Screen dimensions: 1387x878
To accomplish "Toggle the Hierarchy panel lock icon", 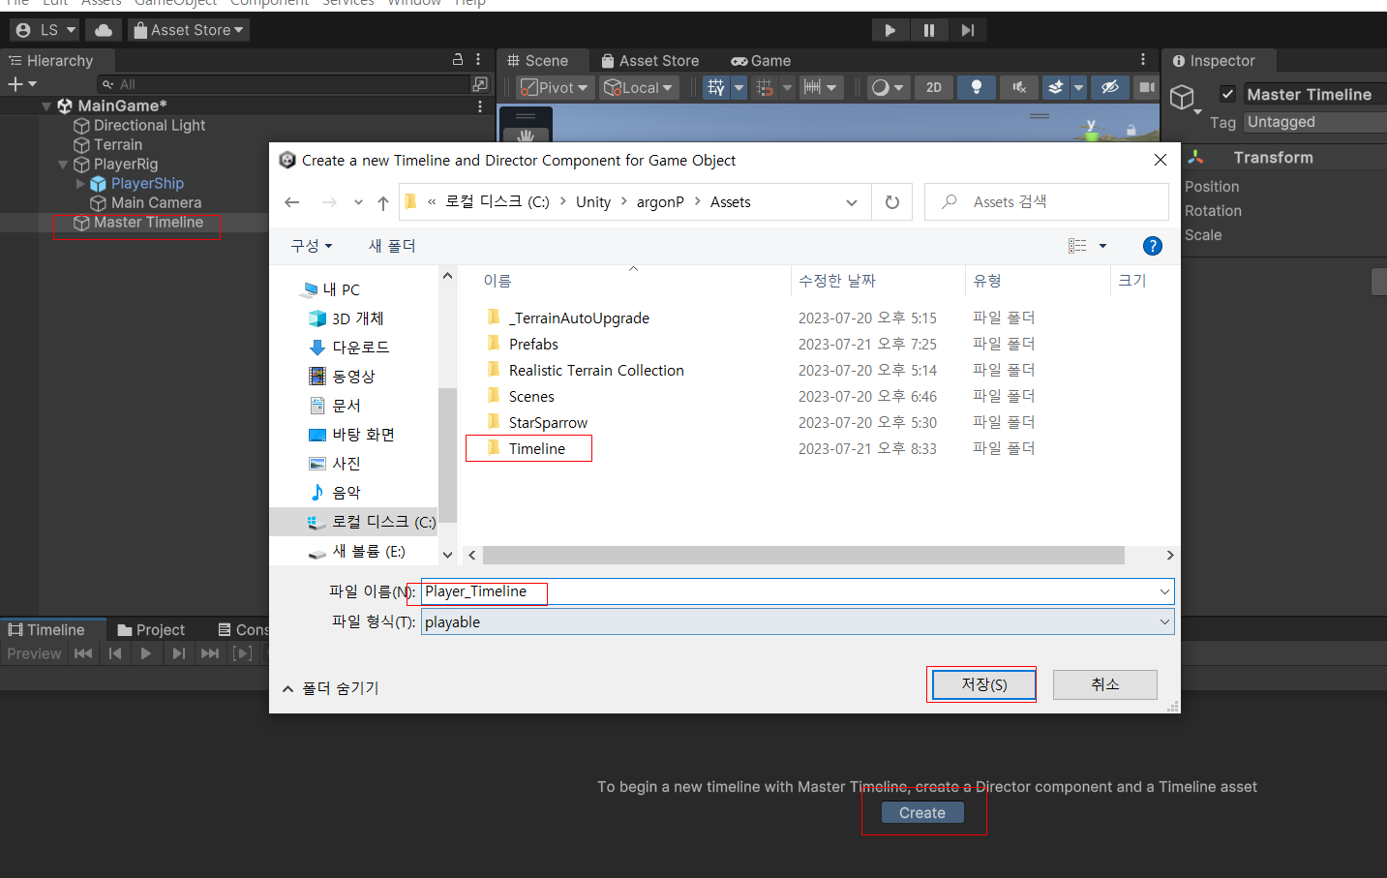I will coord(458,60).
